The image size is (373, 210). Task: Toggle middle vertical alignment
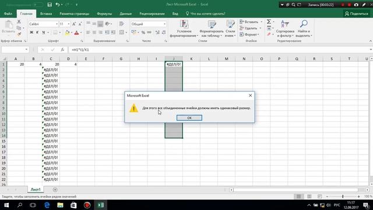94,24
